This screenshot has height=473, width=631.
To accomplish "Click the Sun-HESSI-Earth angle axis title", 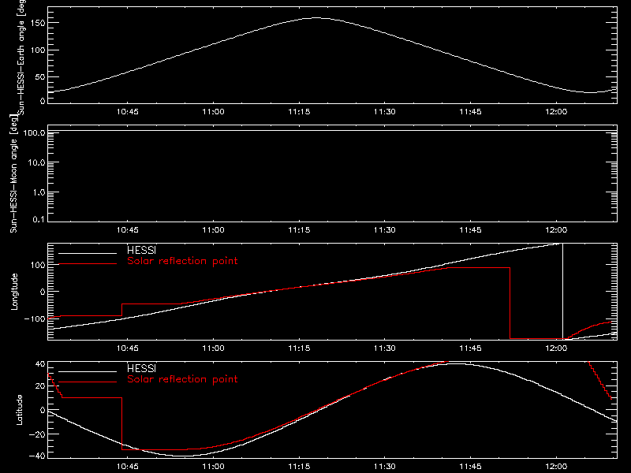I will [x=21, y=58].
